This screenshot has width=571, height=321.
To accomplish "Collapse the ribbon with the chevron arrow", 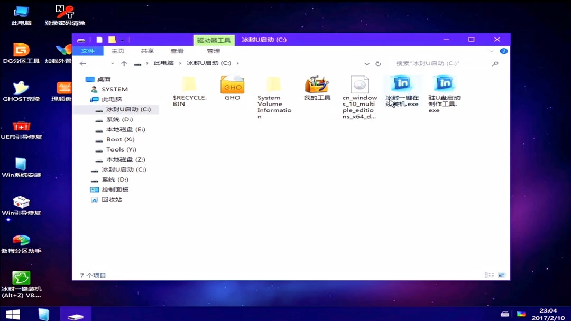I will pos(491,51).
